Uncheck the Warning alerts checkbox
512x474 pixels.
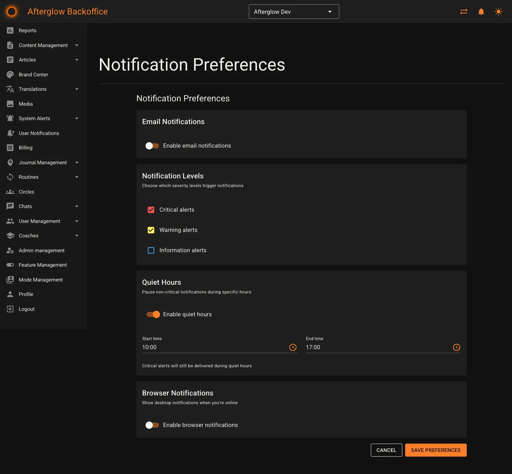tap(151, 230)
